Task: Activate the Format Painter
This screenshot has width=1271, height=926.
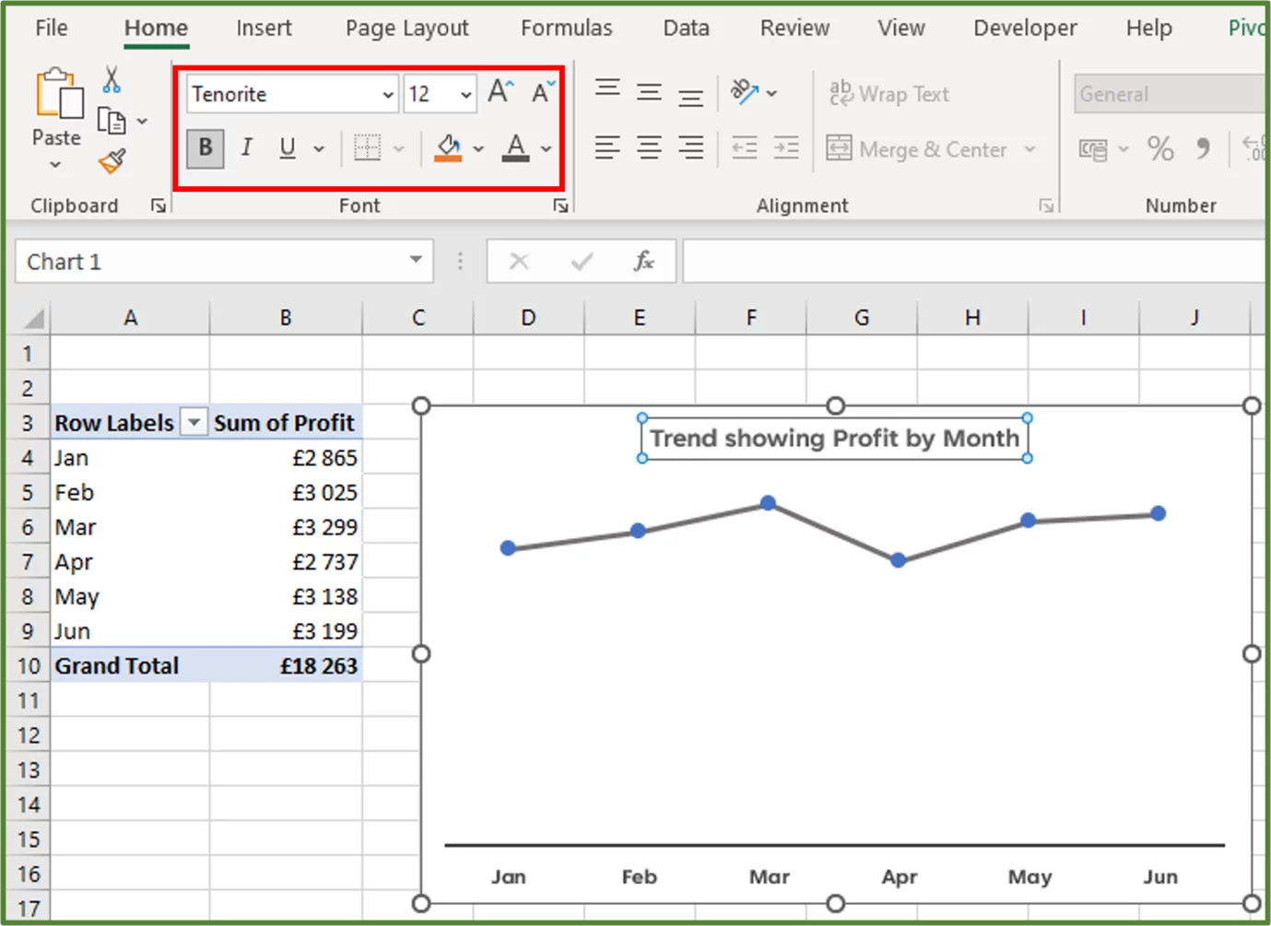Action: (111, 159)
